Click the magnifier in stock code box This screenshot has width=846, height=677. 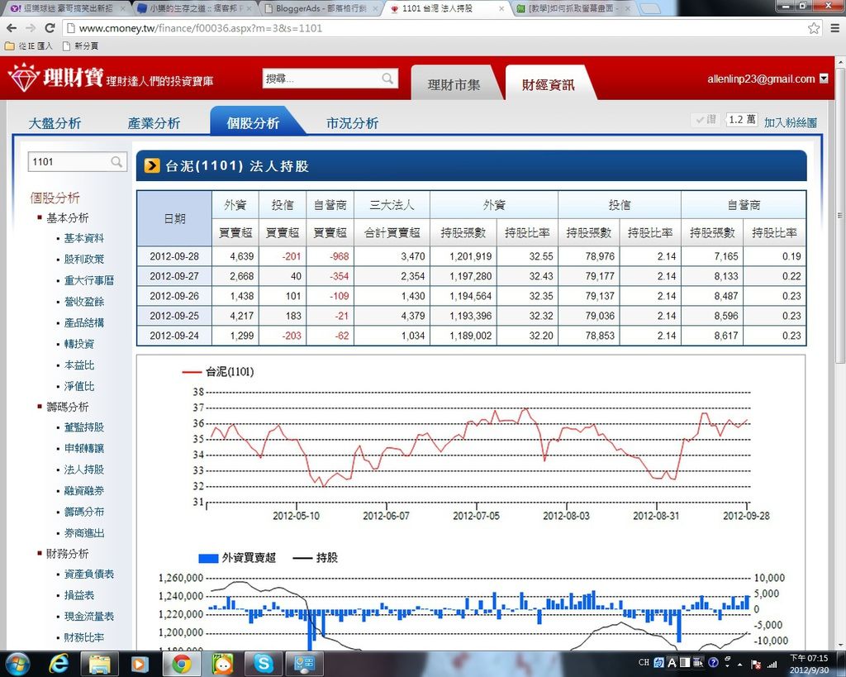click(116, 161)
